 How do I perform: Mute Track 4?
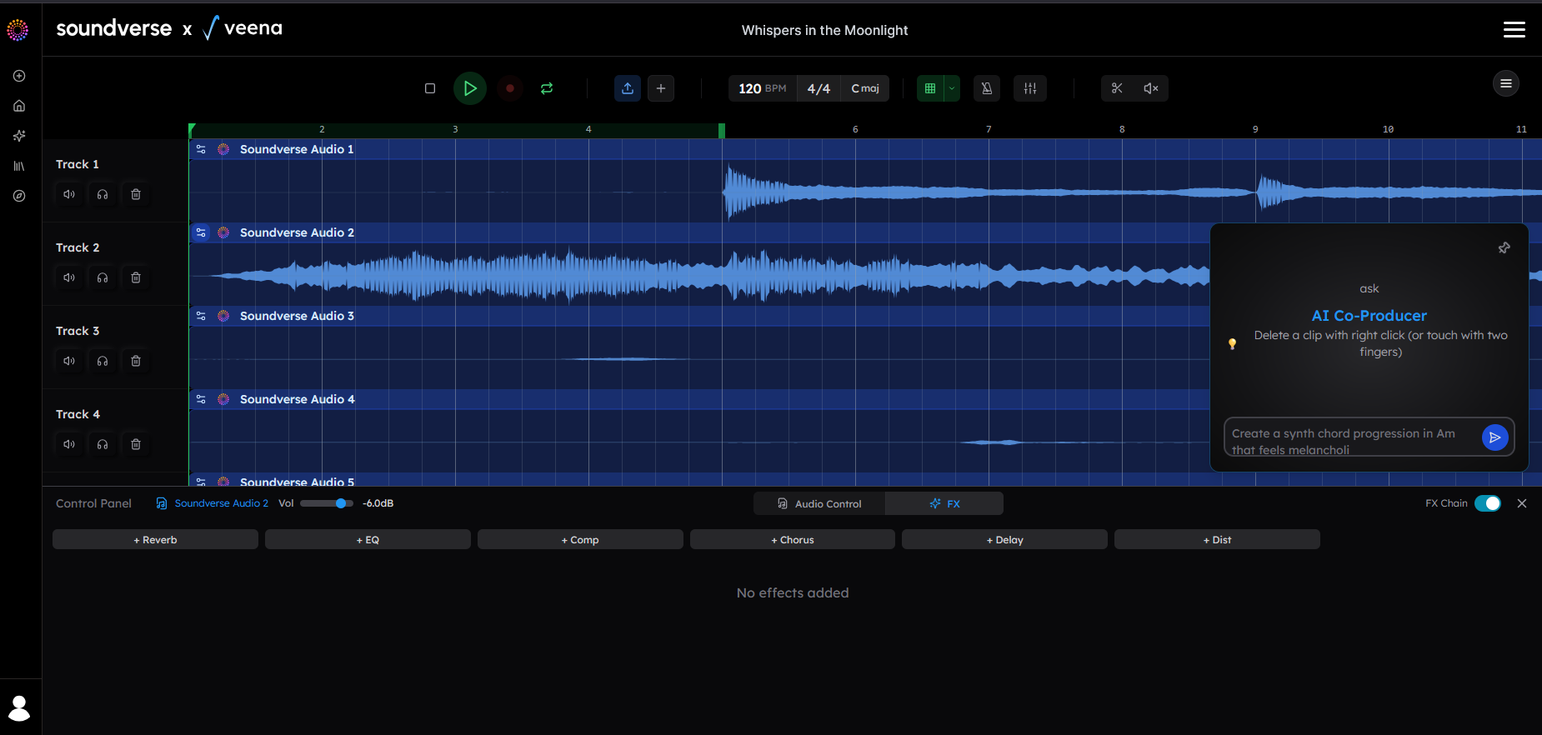point(69,444)
